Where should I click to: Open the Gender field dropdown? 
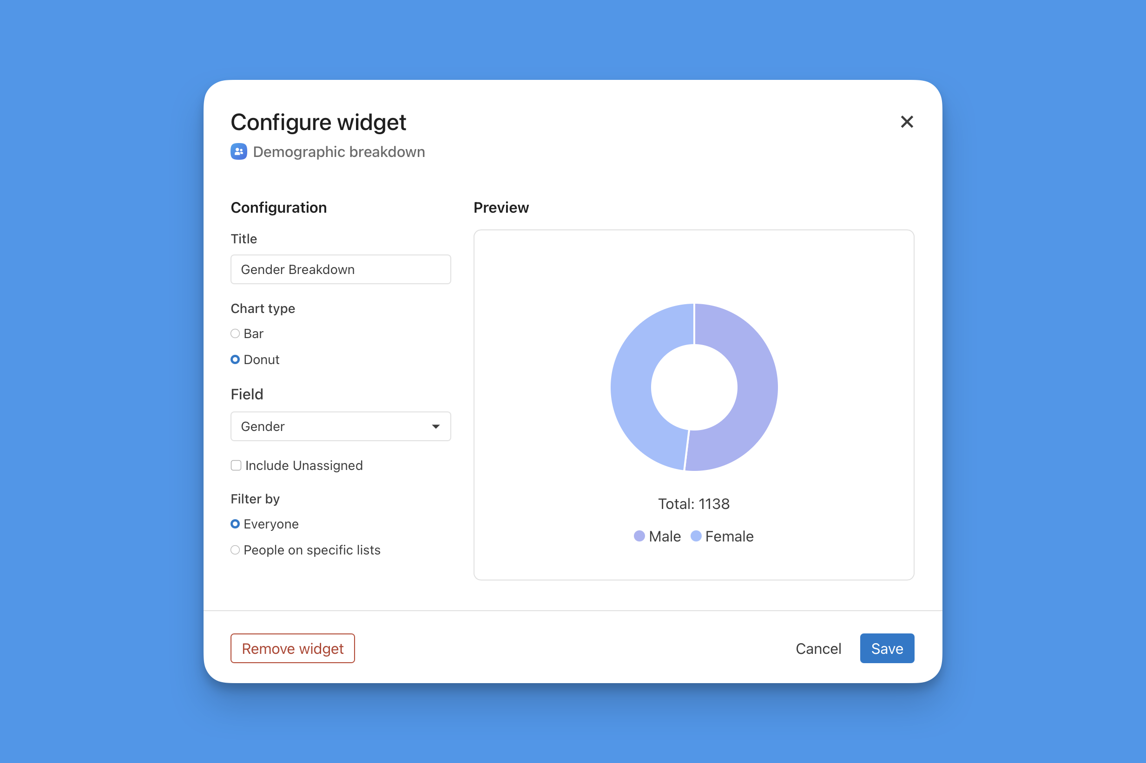340,426
